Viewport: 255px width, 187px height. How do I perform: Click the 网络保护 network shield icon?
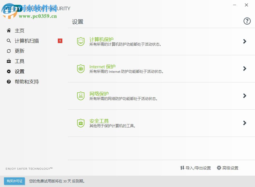(81, 96)
